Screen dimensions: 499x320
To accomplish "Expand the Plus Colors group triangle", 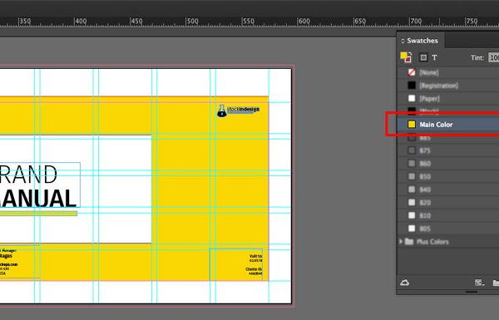I will click(401, 242).
